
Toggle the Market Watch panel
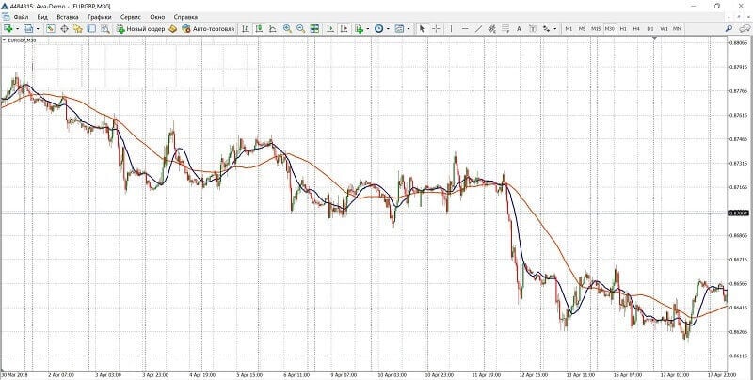coord(51,29)
